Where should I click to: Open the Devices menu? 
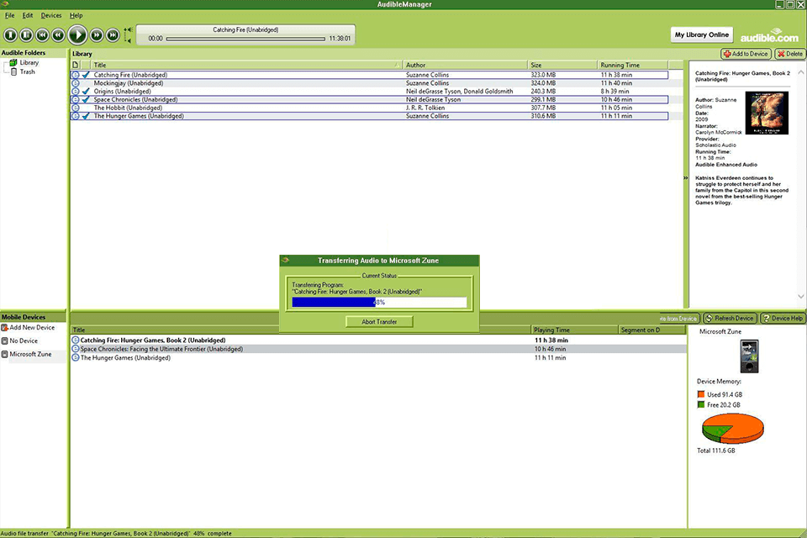click(51, 15)
